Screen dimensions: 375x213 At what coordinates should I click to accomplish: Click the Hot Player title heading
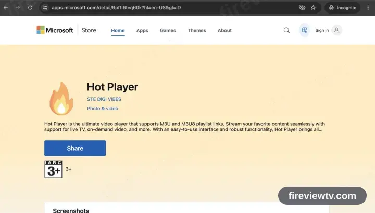pos(113,87)
